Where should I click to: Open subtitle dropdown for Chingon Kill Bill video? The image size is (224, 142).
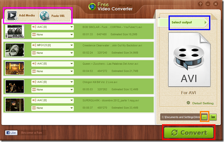(53, 90)
